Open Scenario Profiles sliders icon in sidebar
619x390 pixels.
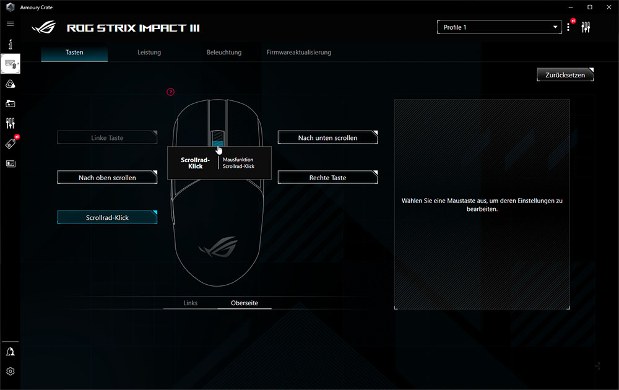click(x=11, y=123)
